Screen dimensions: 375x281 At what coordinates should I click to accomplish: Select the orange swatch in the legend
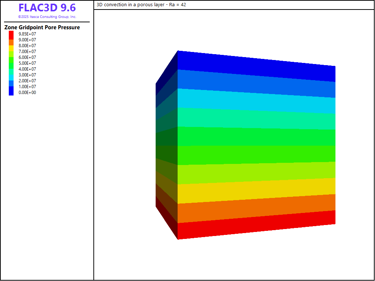pyautogui.click(x=11, y=42)
